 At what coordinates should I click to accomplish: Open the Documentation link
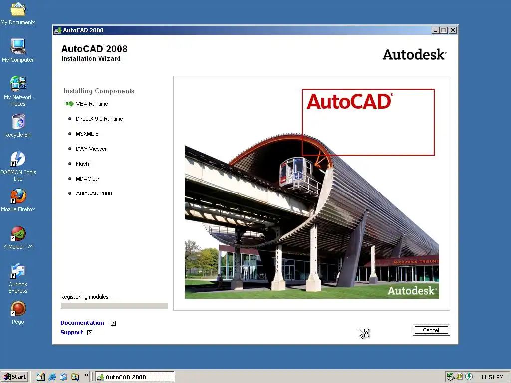point(82,323)
